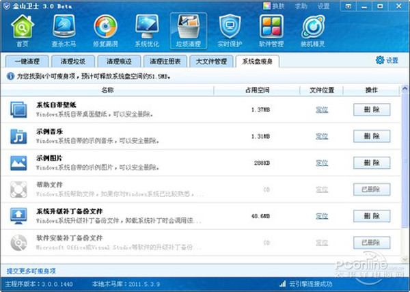410x292 pixels.
Task: Click the 换肤 skin change icon
Action: click(266, 6)
